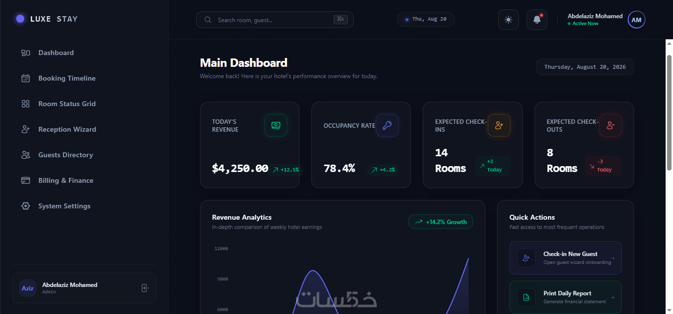The width and height of the screenshot is (673, 314).
Task: Click the arrow on Print Daily Report
Action: point(612,297)
